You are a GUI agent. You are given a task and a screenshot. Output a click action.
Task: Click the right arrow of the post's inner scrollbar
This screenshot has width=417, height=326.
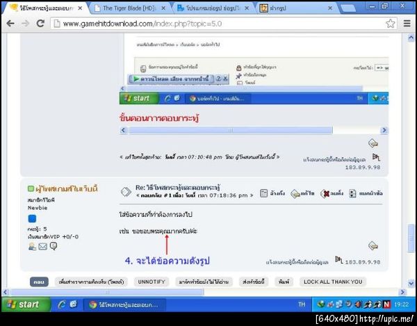[384, 130]
